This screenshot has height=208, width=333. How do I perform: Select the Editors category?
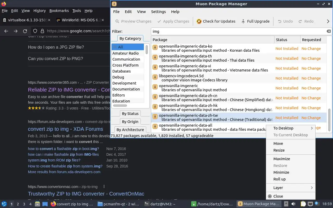128,95
